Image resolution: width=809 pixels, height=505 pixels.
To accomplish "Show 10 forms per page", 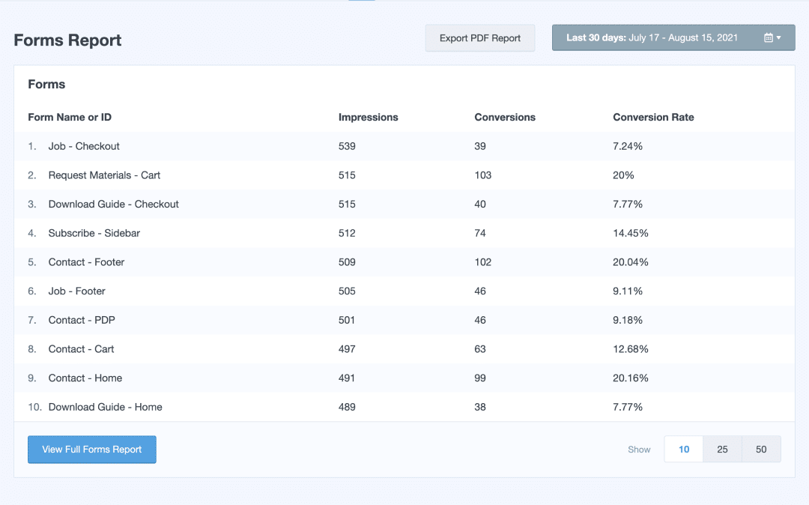I will 684,450.
